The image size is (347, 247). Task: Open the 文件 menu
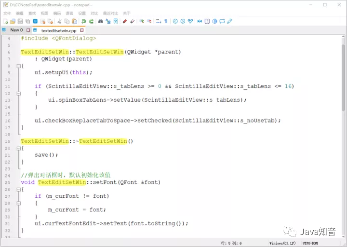coord(7,14)
